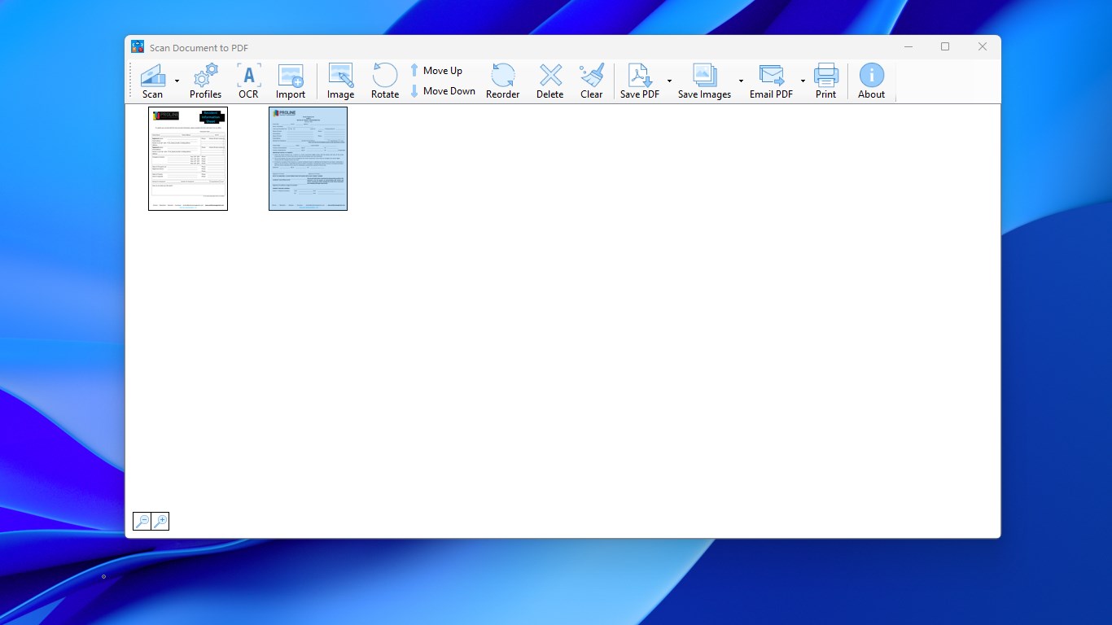This screenshot has width=1112, height=625.
Task: Select the Scan tool
Action: pos(152,80)
